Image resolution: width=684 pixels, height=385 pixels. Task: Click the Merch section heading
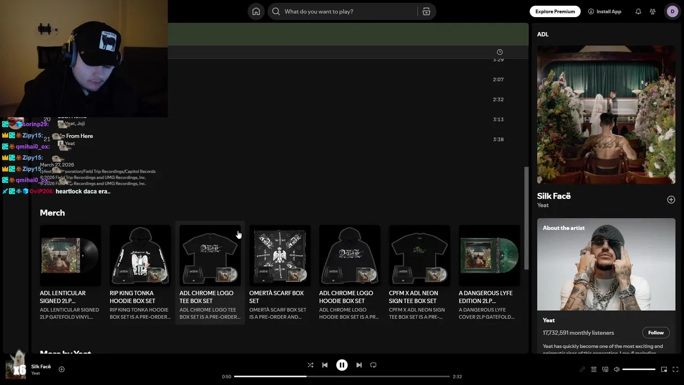click(52, 213)
